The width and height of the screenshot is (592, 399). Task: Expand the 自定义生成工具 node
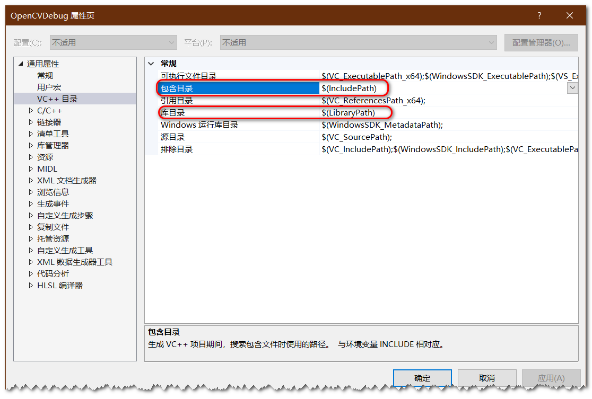click(31, 251)
